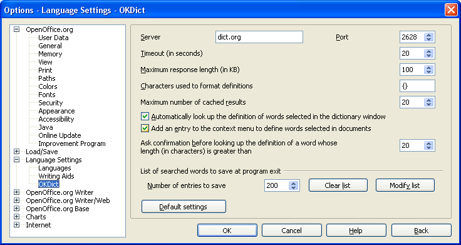Select the Security entry

pos(50,103)
